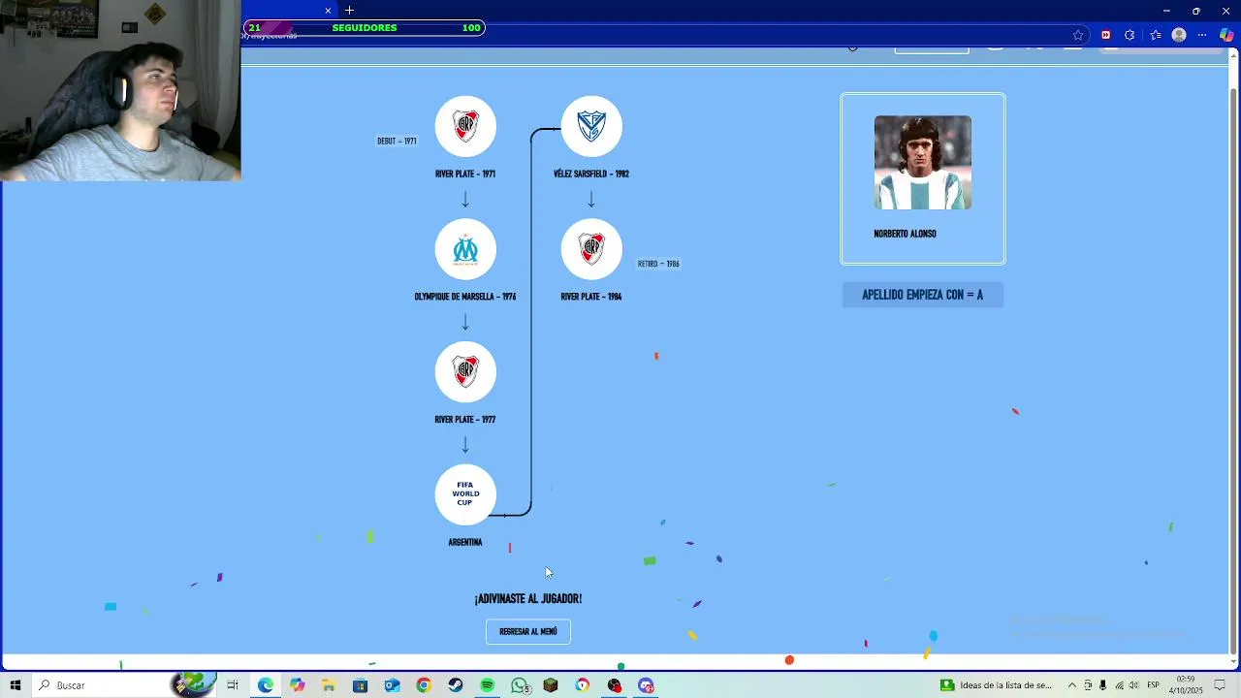Open Microsoft Edge from the taskbar

[x=266, y=685]
